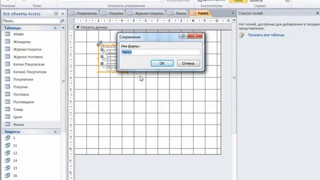This screenshot has height=180, width=320.
Task: Collapse the navigation pane with double chevron
Action: (x=62, y=13)
